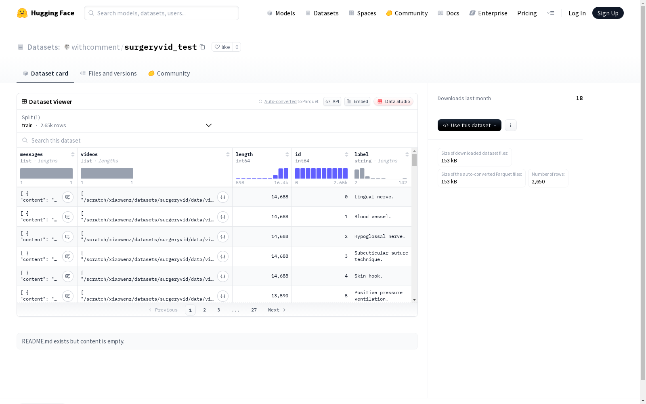
Task: Sort by the videos column
Action: click(228, 154)
